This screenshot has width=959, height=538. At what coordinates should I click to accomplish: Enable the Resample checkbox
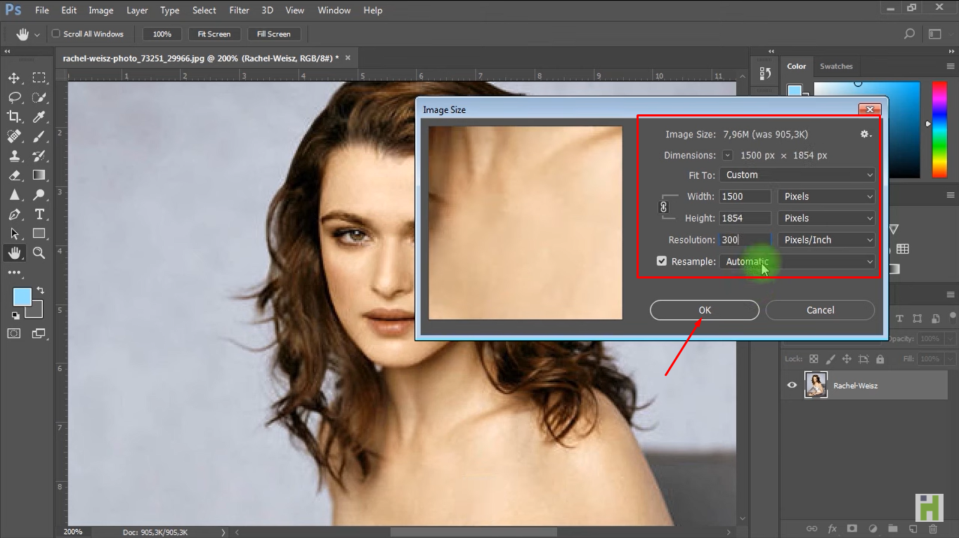pos(661,260)
